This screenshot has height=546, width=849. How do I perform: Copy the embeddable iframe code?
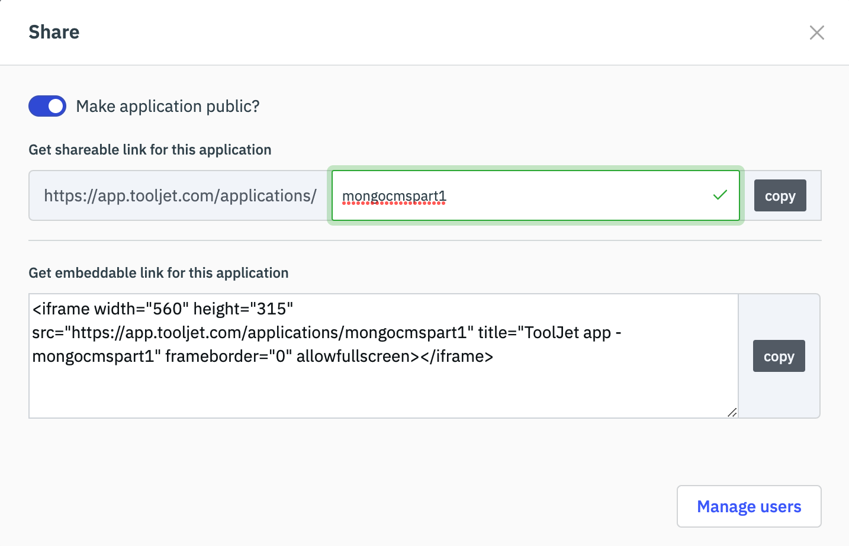[779, 356]
